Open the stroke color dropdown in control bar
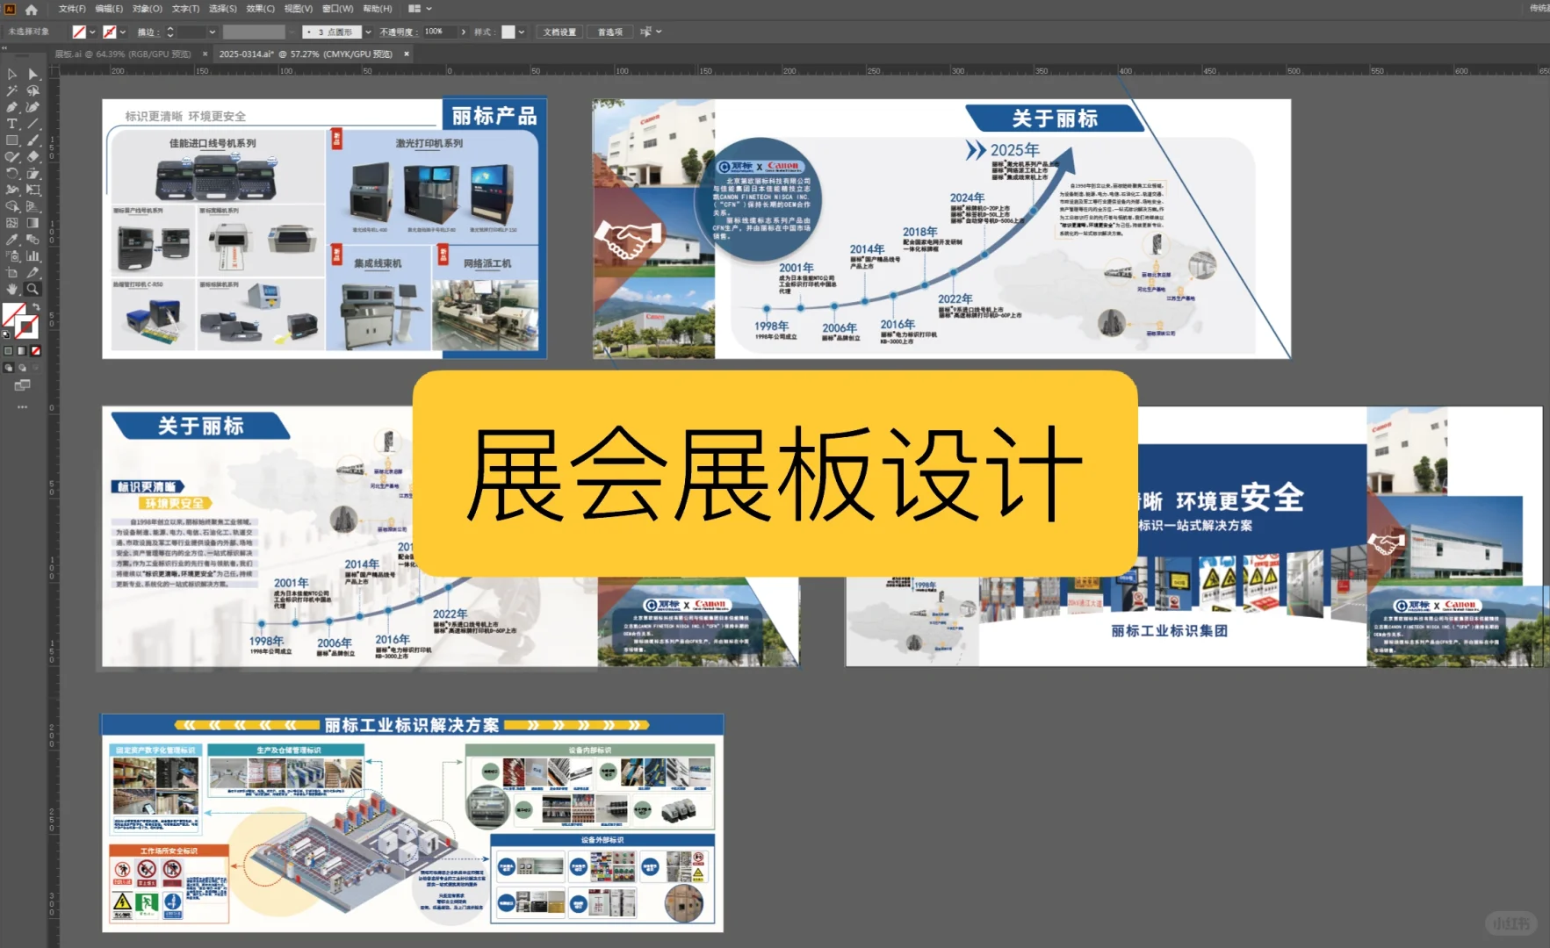Screen dimensions: 1550x948 pyautogui.click(x=122, y=32)
